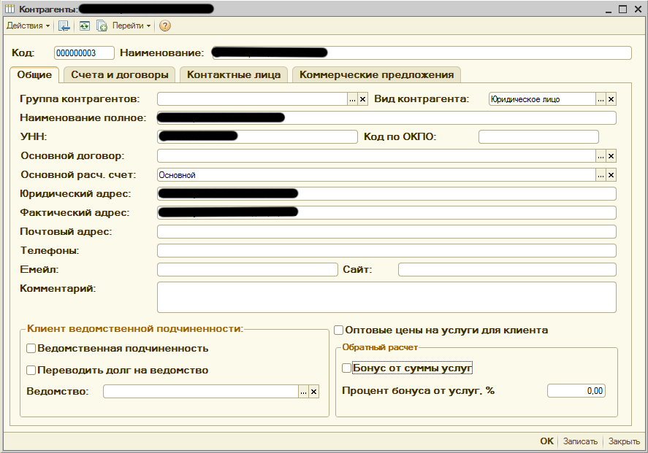The image size is (648, 453).
Task: Switch to the Счета и договоры tab
Action: (x=119, y=74)
